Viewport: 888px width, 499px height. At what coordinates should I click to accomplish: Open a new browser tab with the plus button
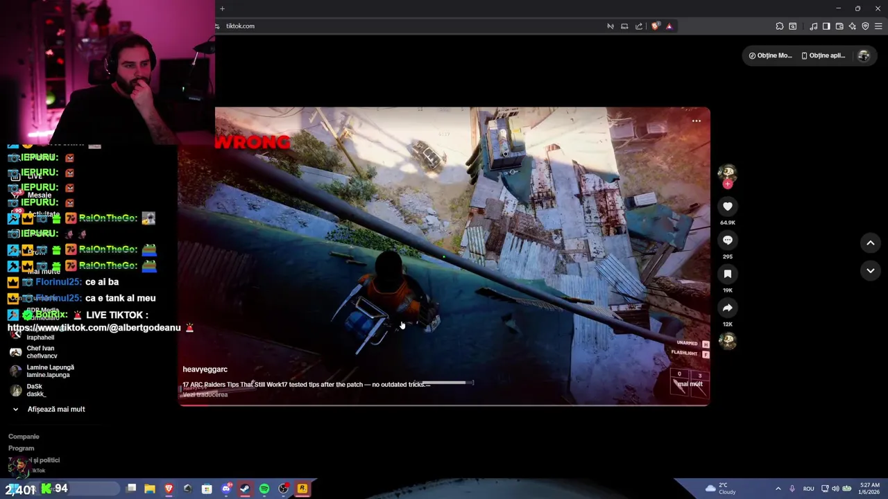(x=222, y=8)
